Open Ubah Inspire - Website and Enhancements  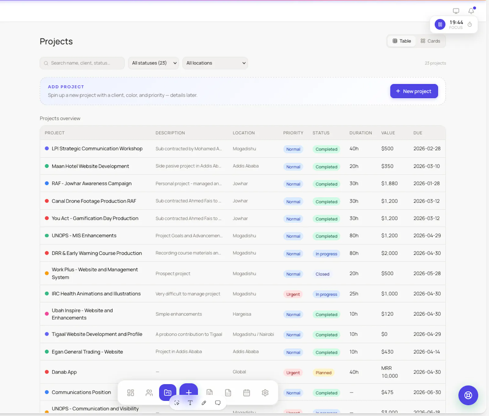point(82,314)
